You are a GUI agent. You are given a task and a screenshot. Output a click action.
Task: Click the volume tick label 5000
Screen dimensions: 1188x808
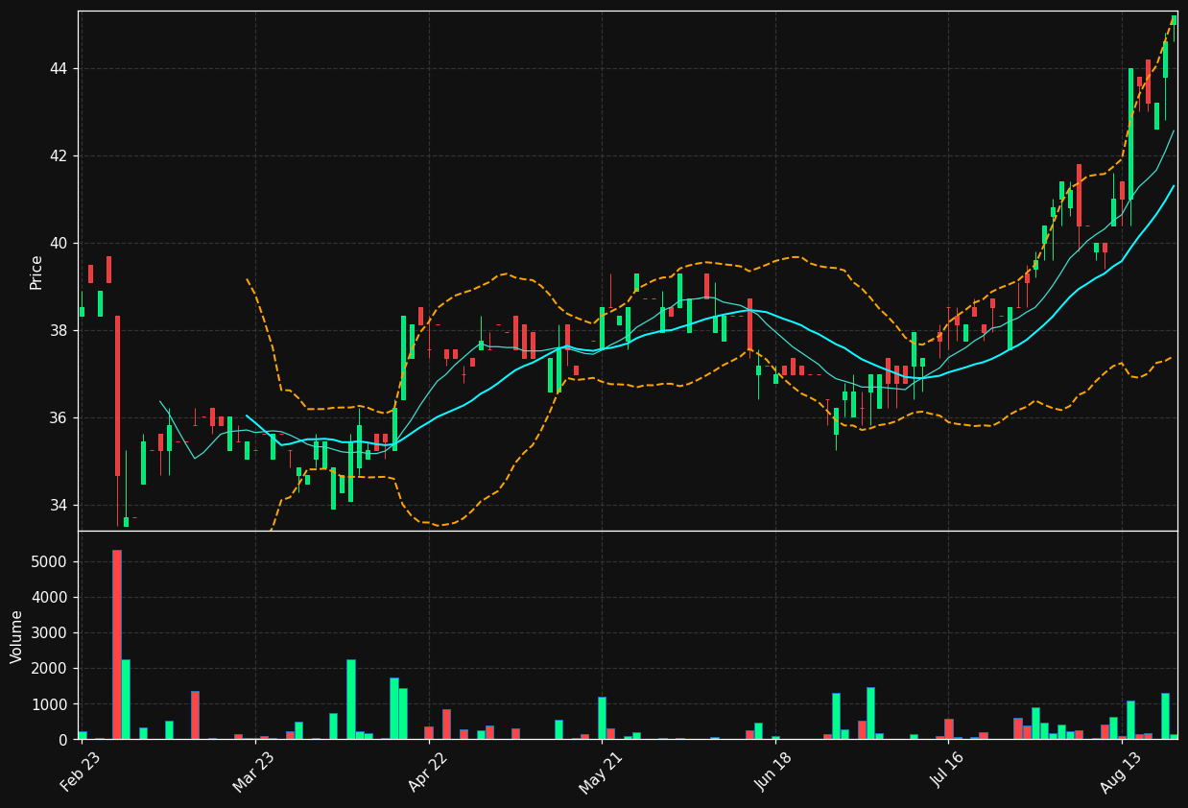(50, 561)
